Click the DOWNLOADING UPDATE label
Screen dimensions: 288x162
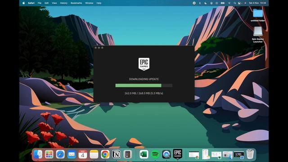(144, 79)
